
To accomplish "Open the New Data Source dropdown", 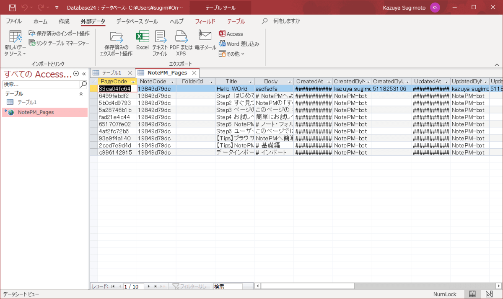I will 16,44.
